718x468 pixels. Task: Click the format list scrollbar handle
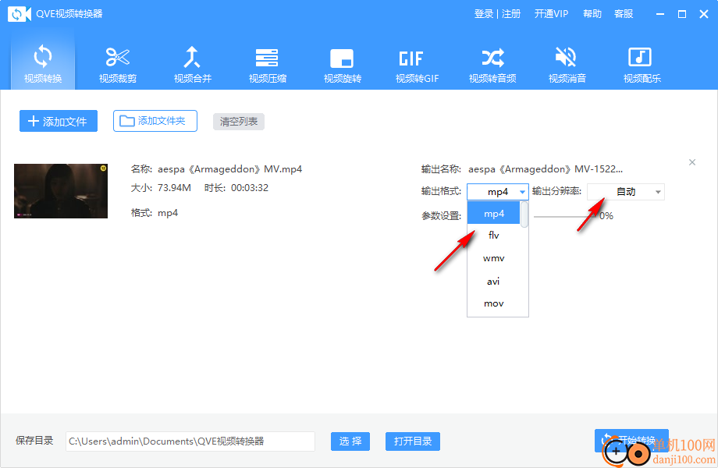(x=524, y=214)
